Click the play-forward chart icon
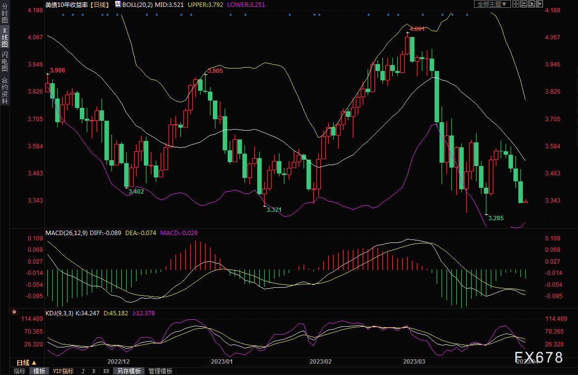The image size is (578, 375). point(532,4)
